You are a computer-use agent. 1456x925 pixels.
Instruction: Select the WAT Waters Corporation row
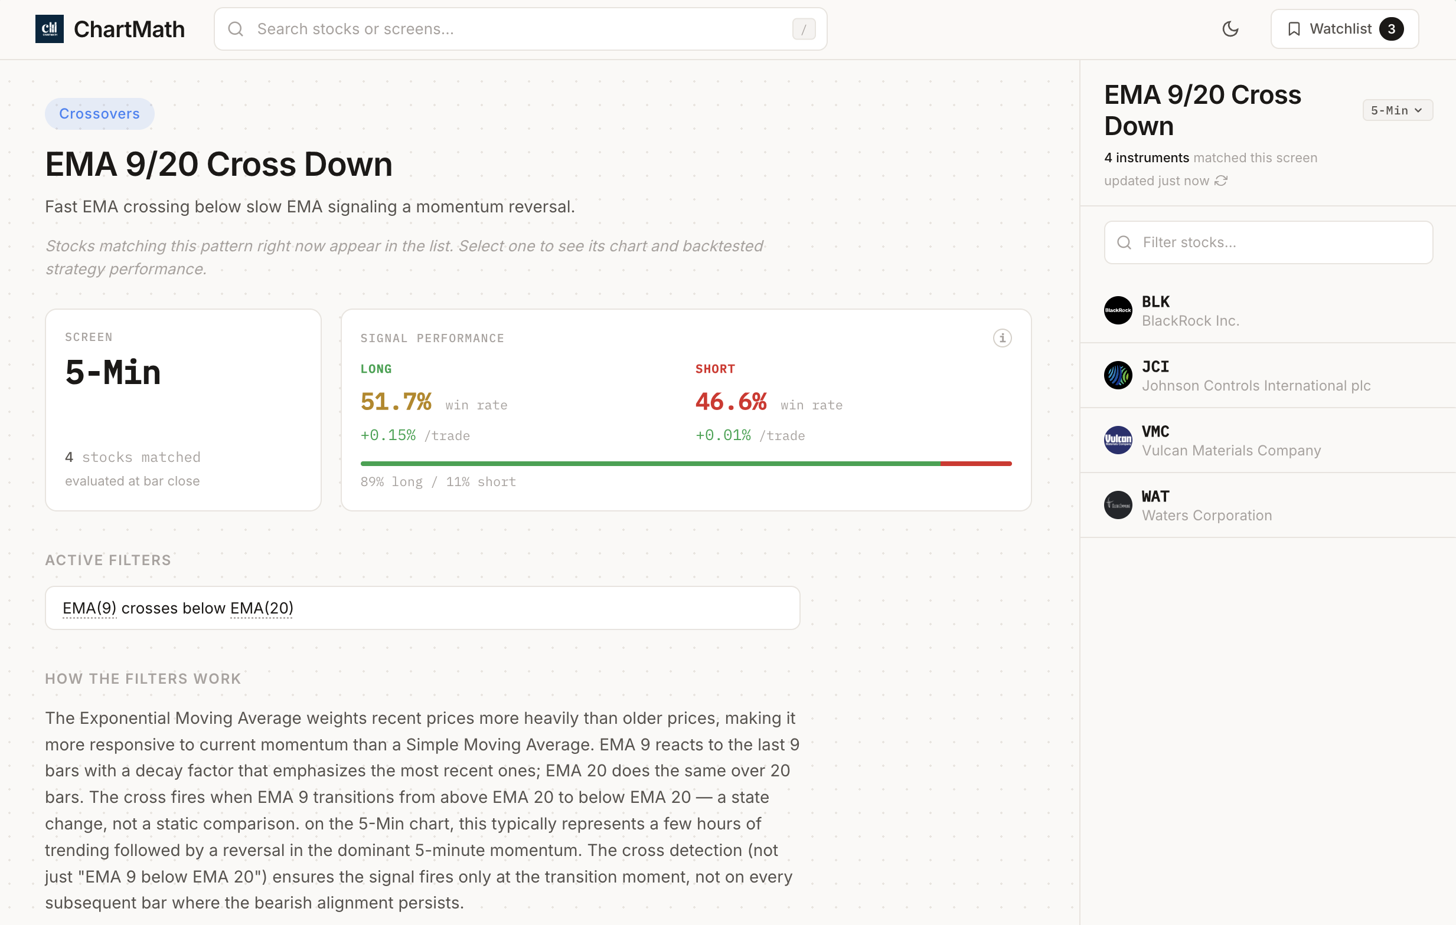click(x=1267, y=505)
